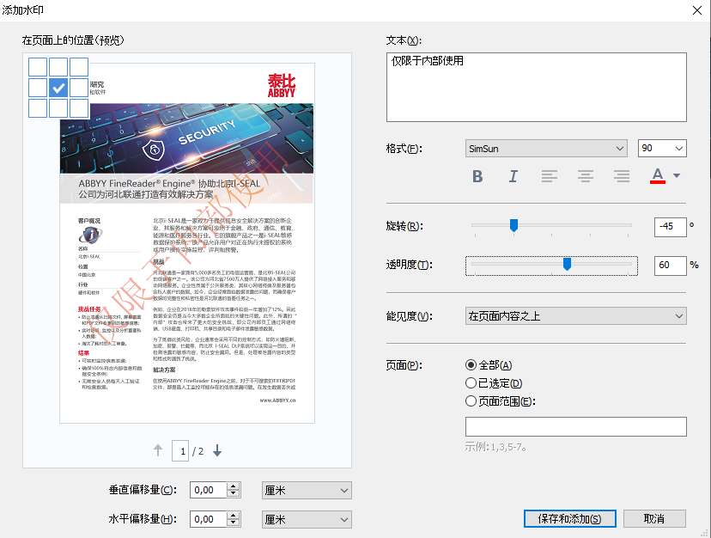This screenshot has width=711, height=538.
Task: Click the 页面(P) label
Action: [x=404, y=365]
